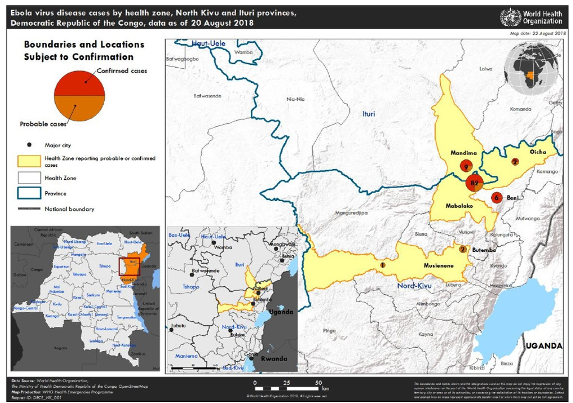Click the white Health Zone legend box
This screenshot has height=403, width=573.
pos(29,177)
